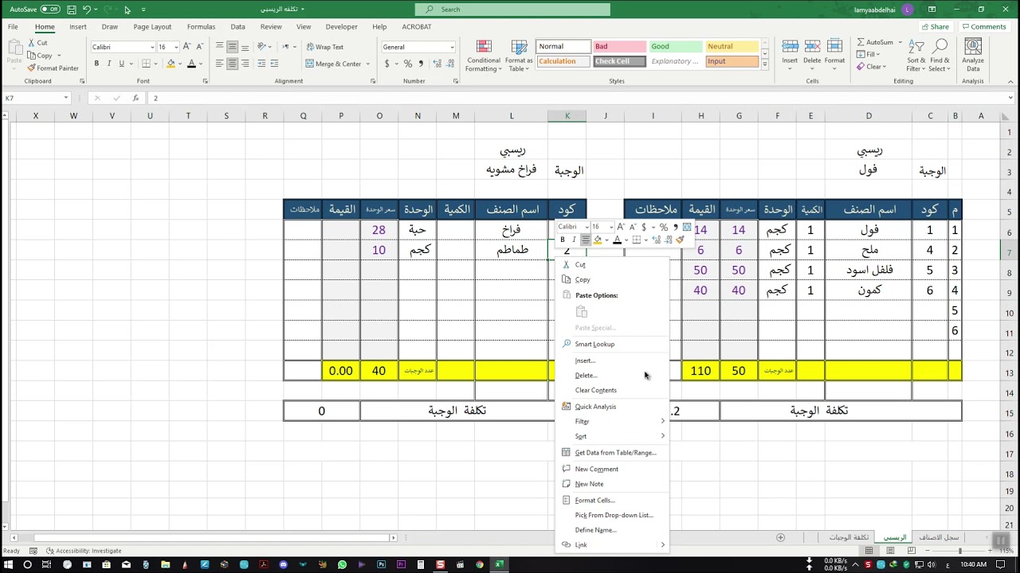Click Bold on the mini toolbar

click(x=563, y=240)
